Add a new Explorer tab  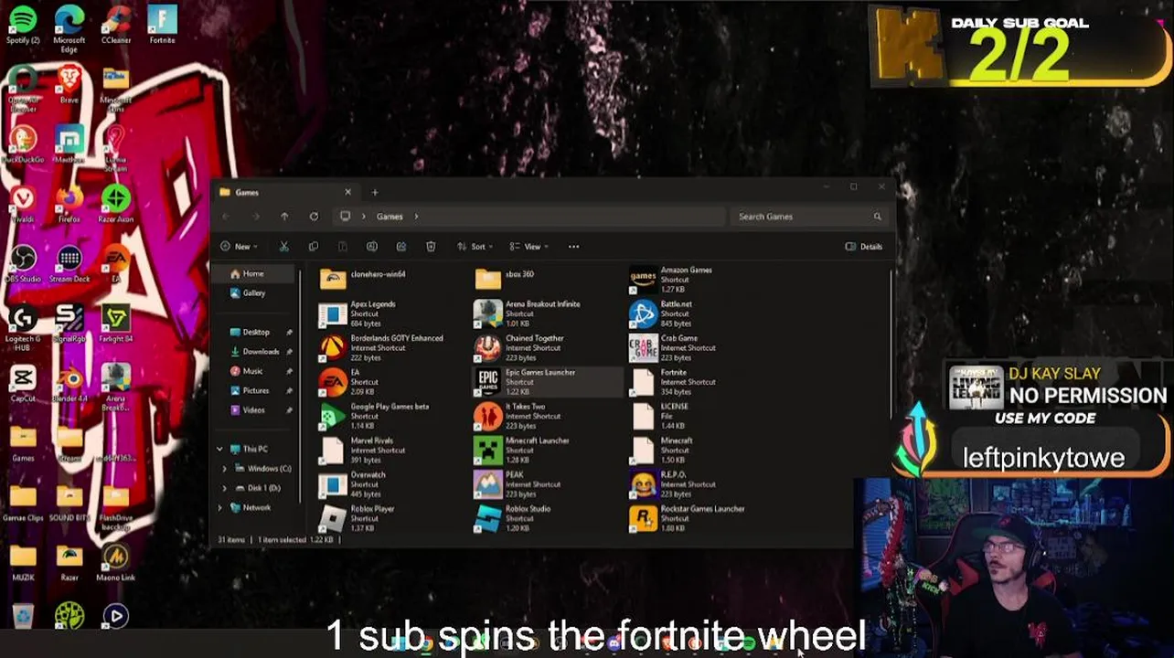[375, 192]
